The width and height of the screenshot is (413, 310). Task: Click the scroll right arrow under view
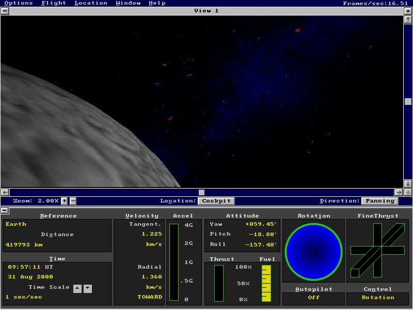(399, 192)
